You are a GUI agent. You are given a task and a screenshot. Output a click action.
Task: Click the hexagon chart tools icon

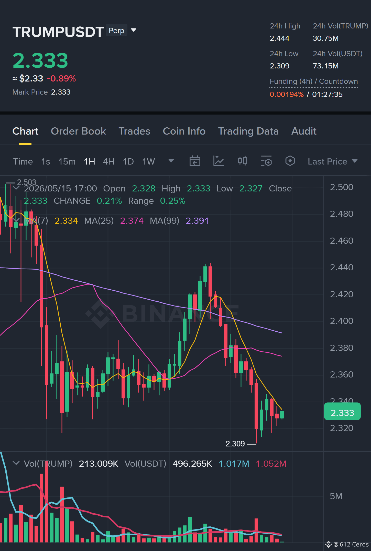(290, 161)
